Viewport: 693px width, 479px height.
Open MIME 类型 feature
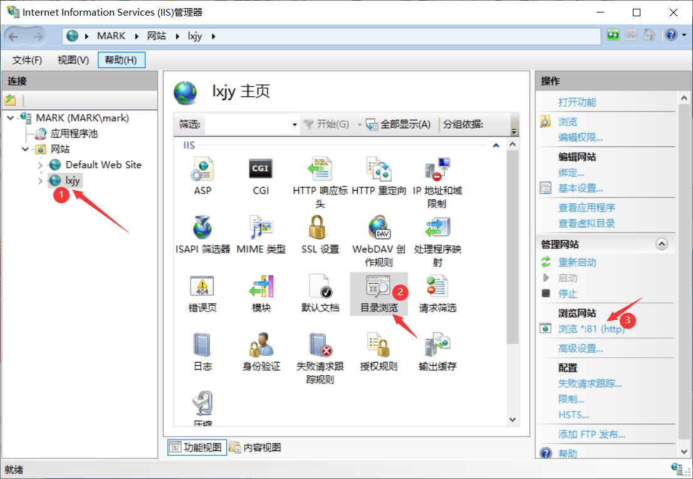(261, 234)
